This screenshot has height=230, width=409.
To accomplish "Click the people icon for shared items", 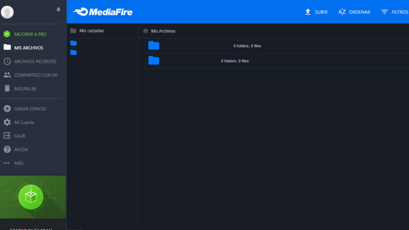I will click(7, 75).
